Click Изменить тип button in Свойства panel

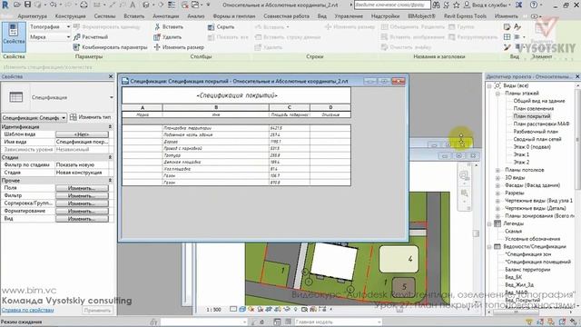(91, 117)
